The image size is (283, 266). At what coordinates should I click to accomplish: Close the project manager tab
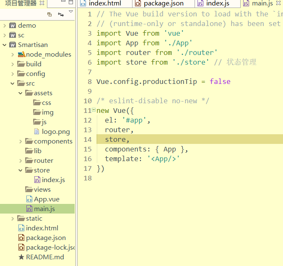pyautogui.click(x=42, y=3)
